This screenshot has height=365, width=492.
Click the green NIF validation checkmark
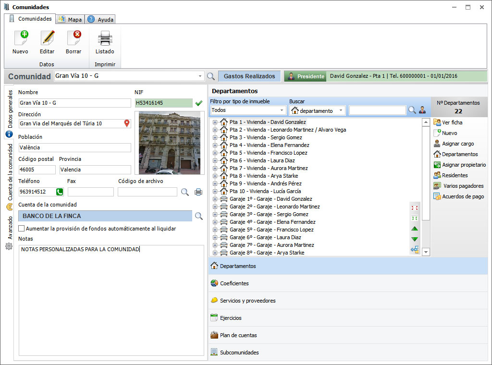click(x=198, y=103)
